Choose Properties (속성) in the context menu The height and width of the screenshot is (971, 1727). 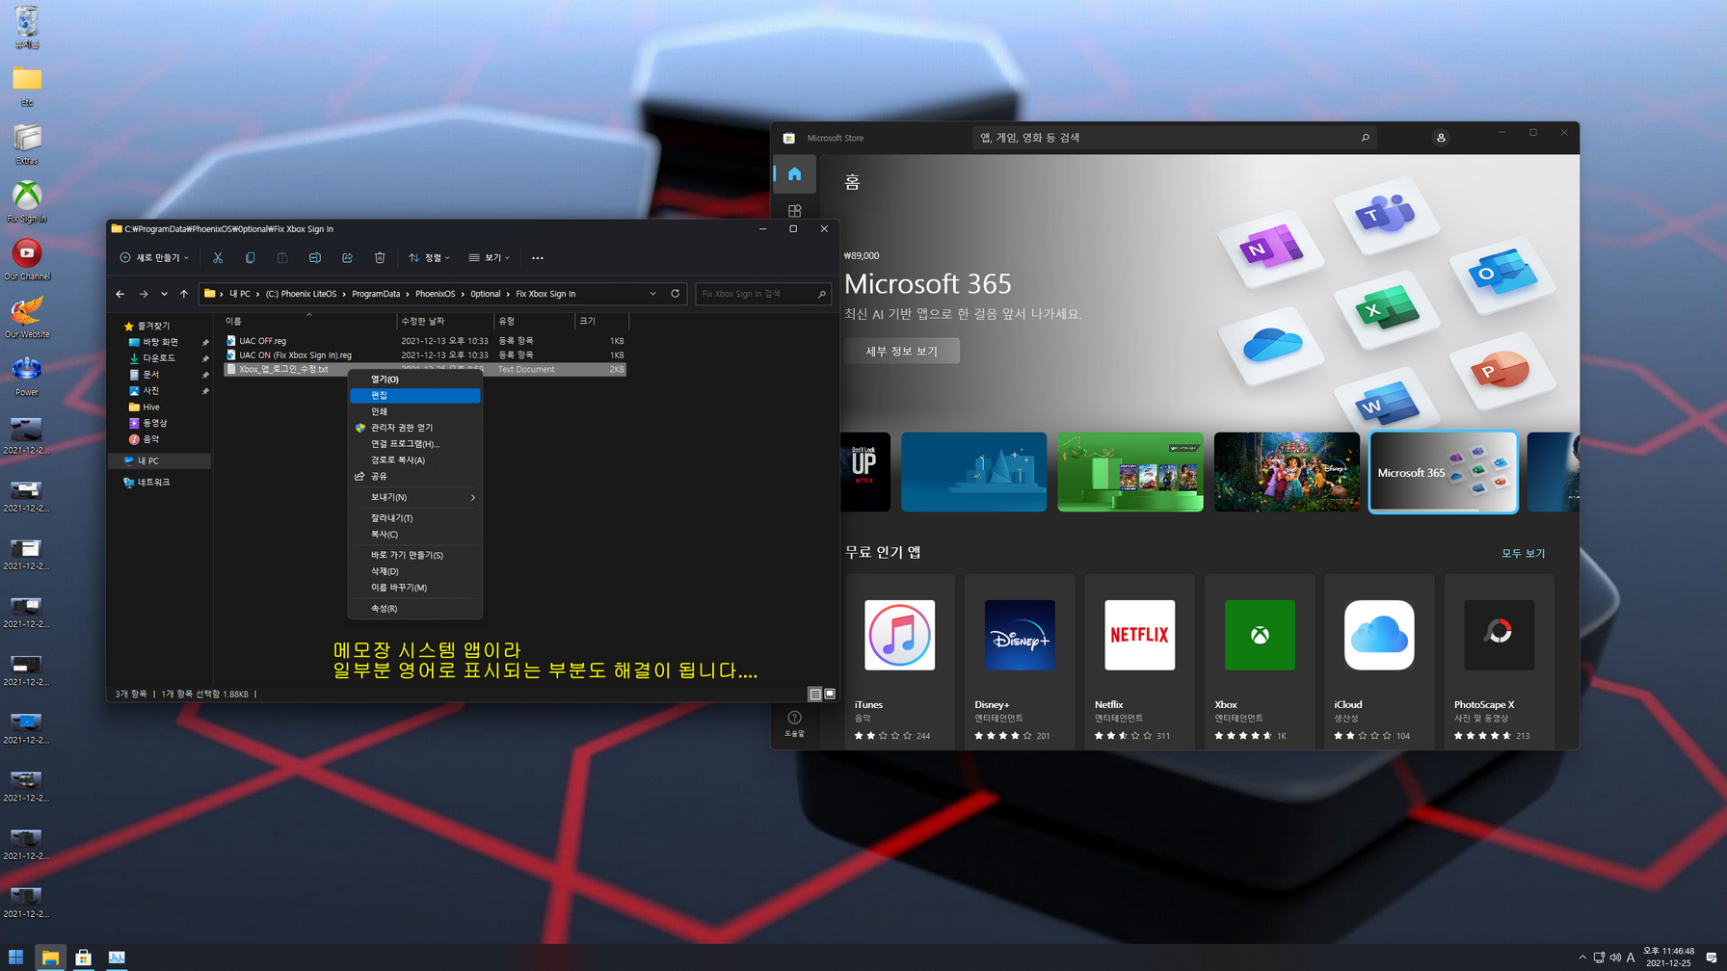pyautogui.click(x=414, y=609)
